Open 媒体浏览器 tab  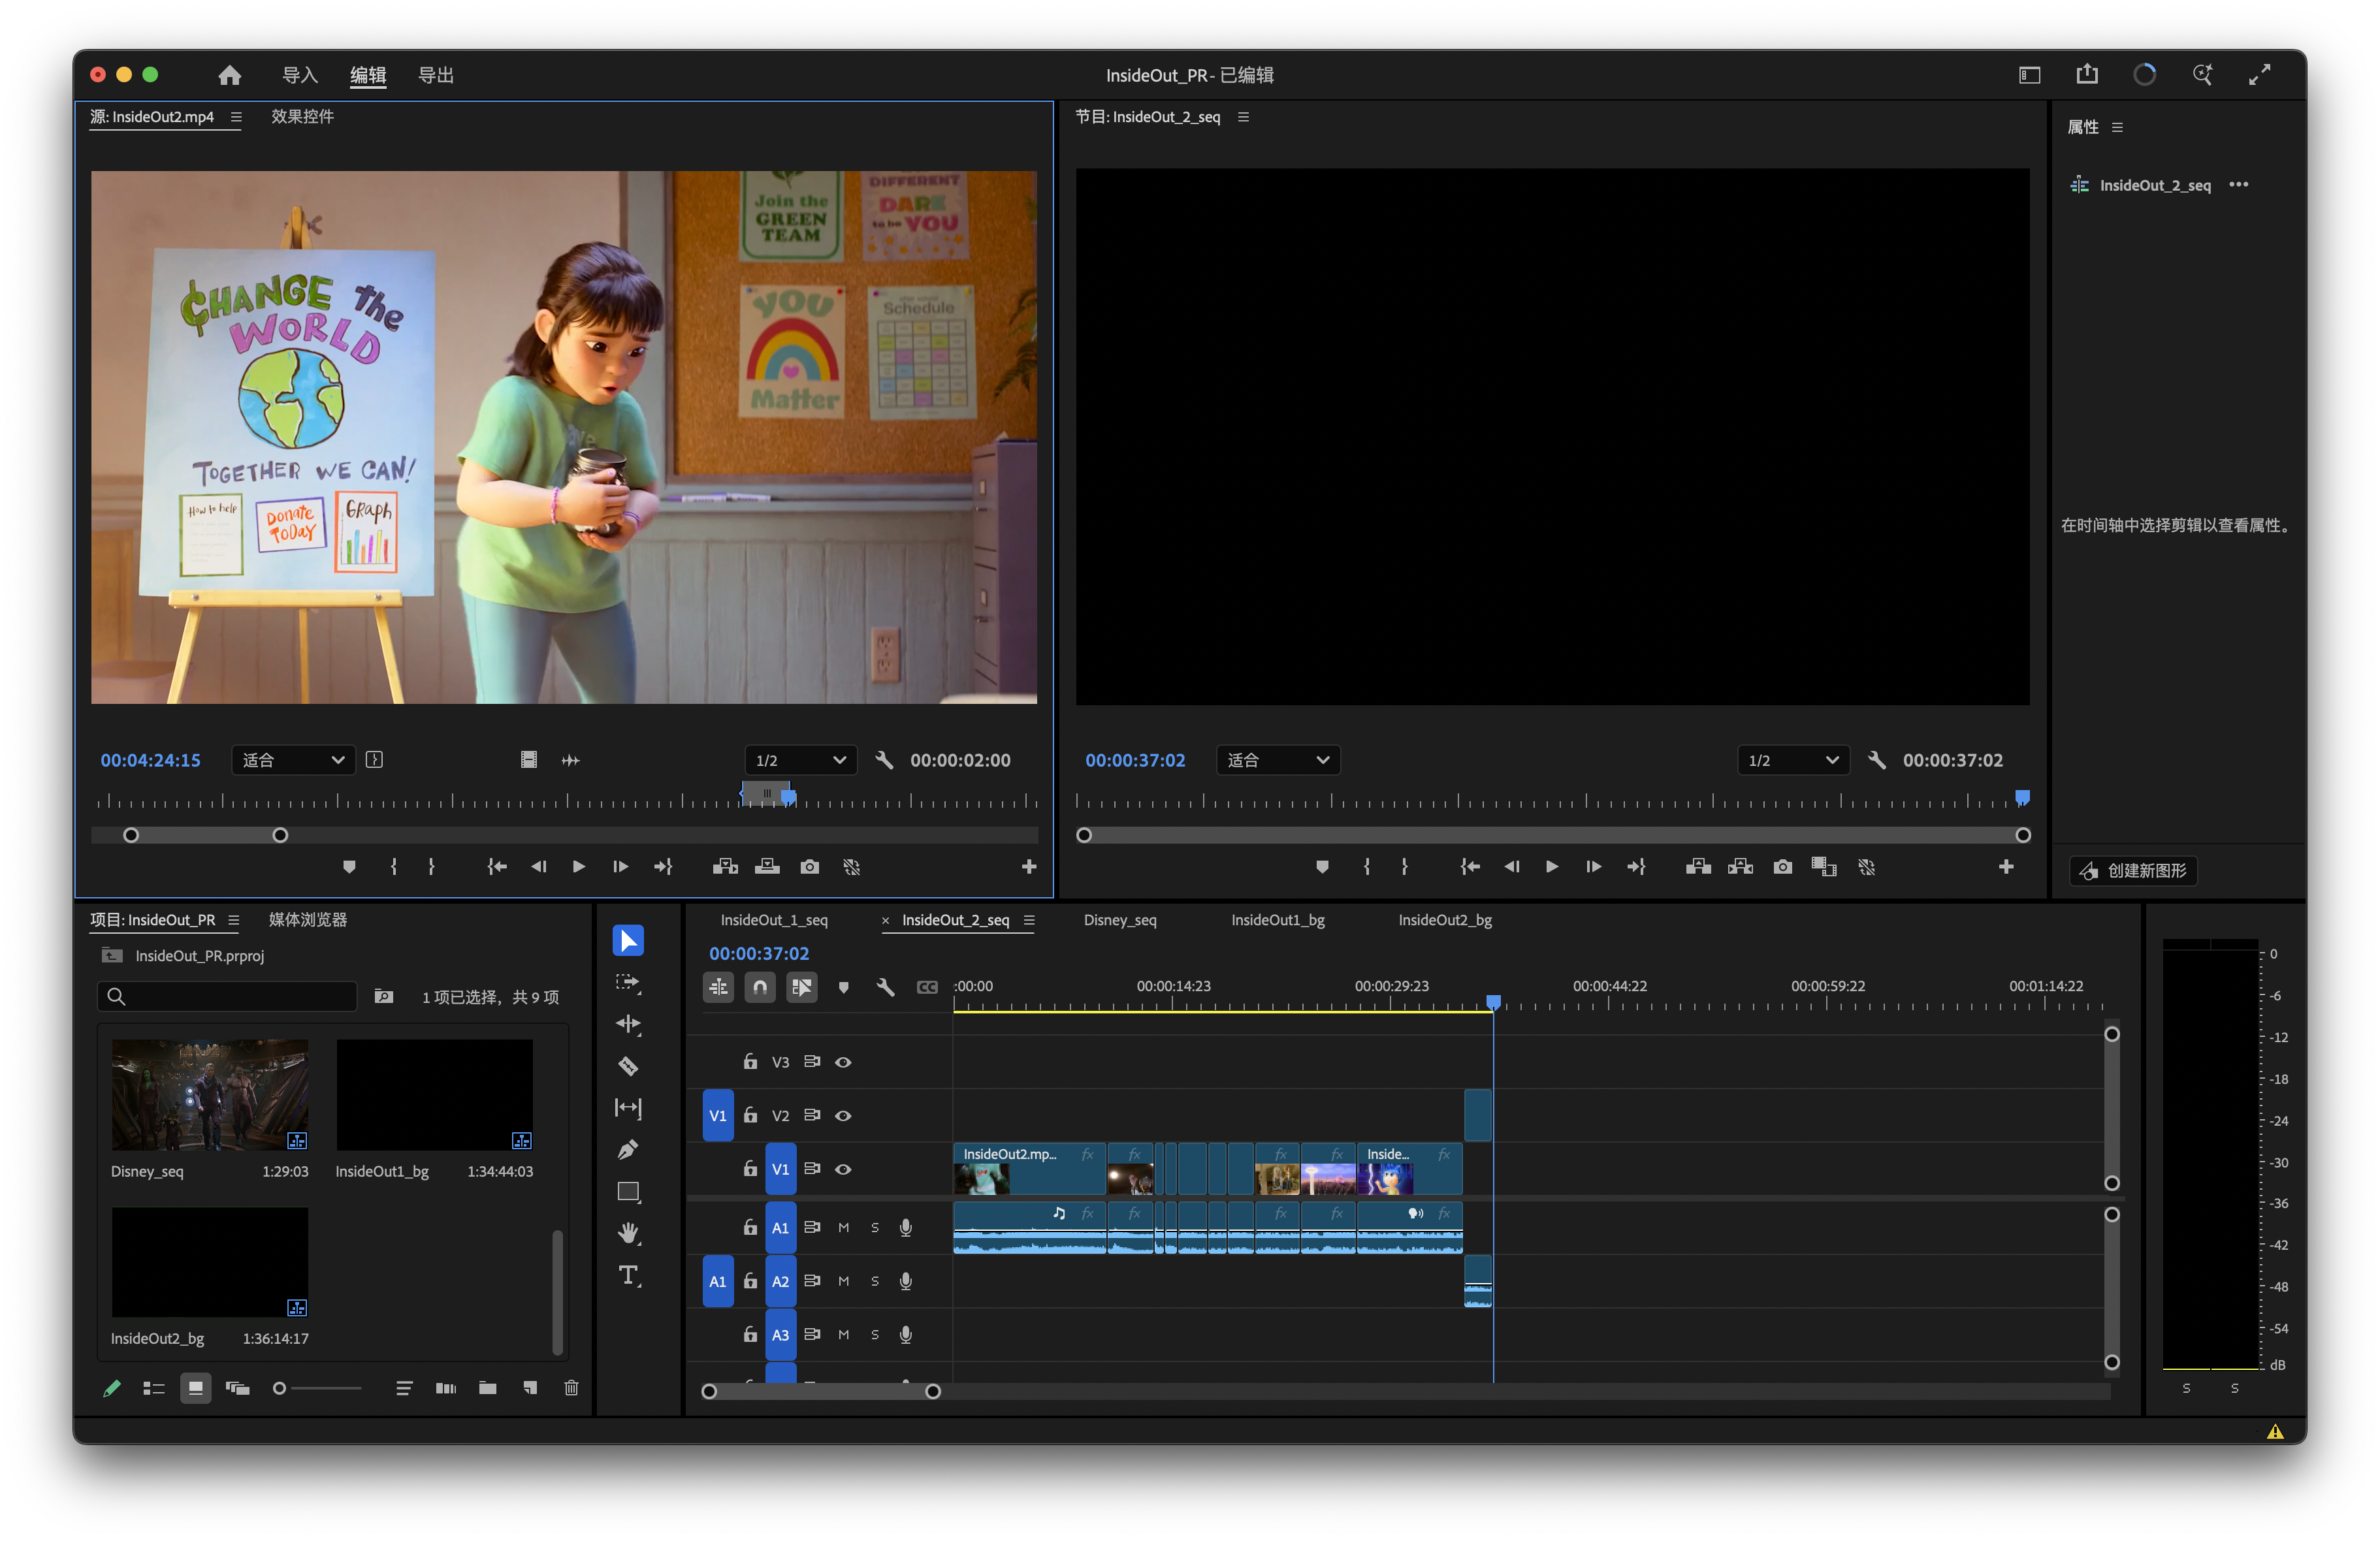click(308, 919)
